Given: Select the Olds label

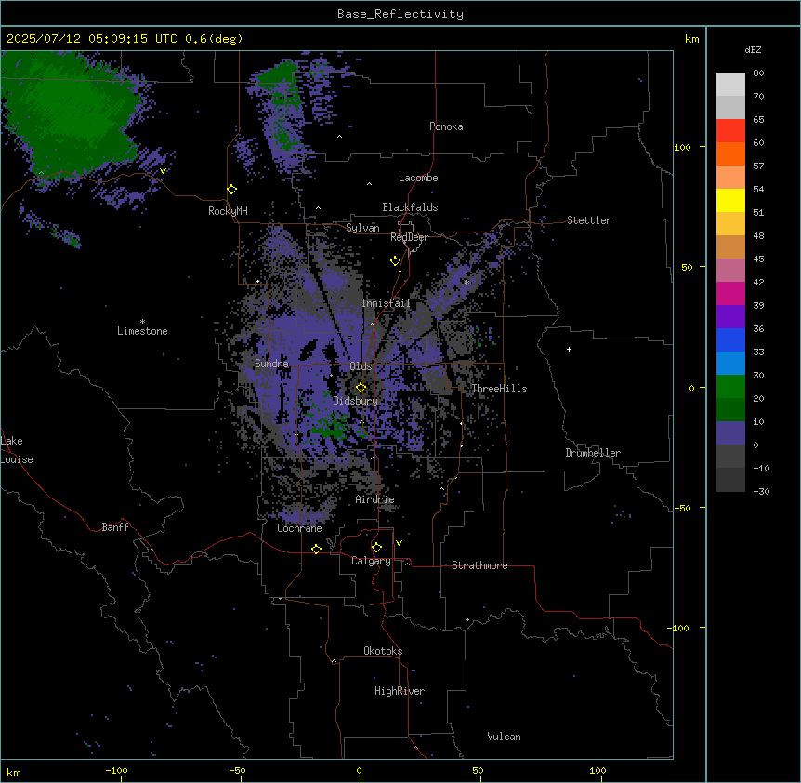Looking at the screenshot, I should click(361, 366).
